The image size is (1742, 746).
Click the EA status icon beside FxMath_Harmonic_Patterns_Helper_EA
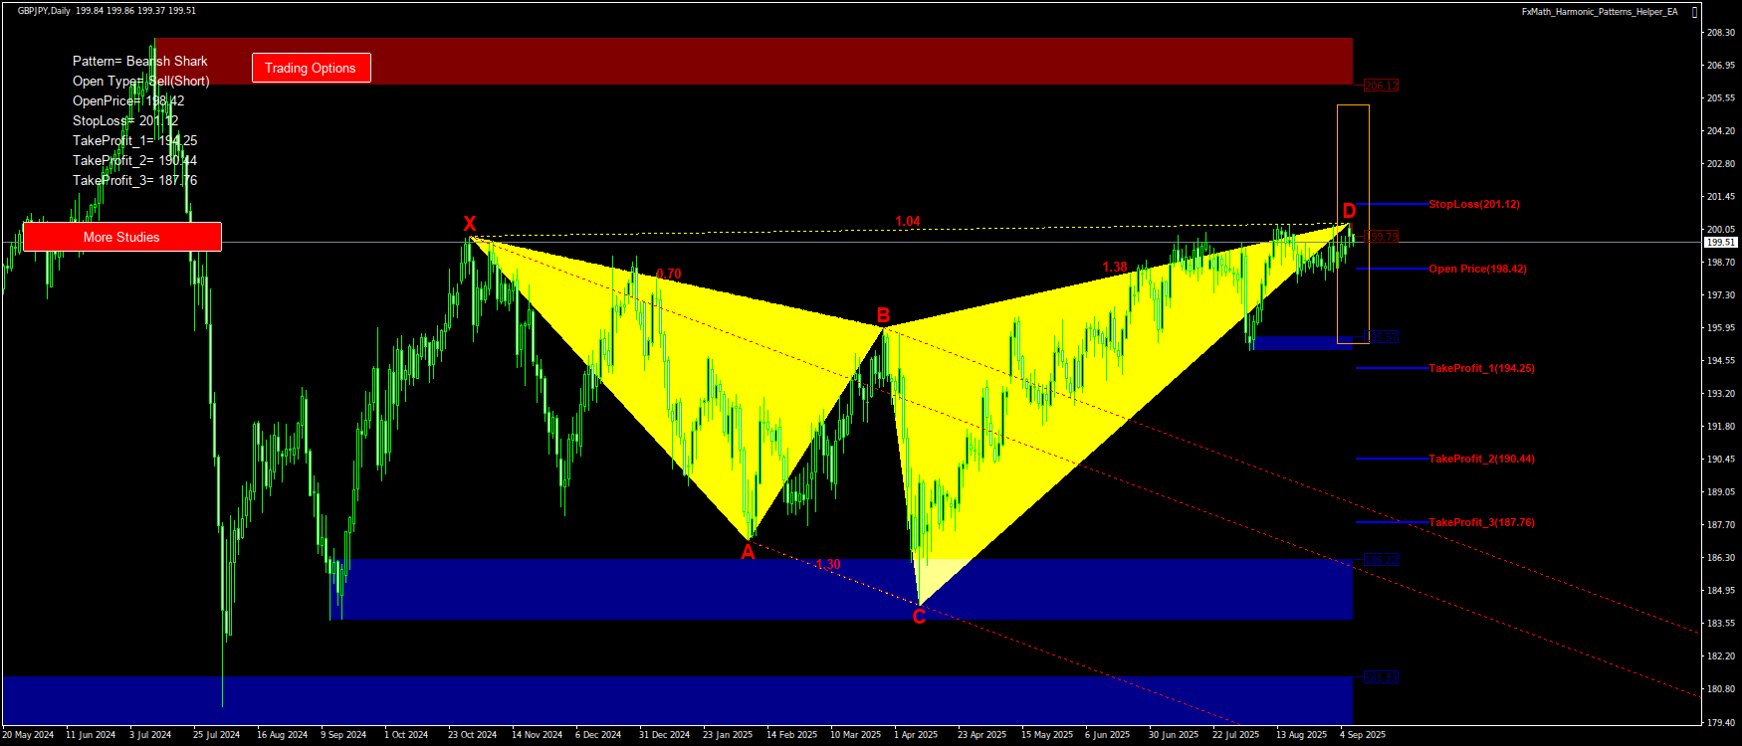(1692, 12)
